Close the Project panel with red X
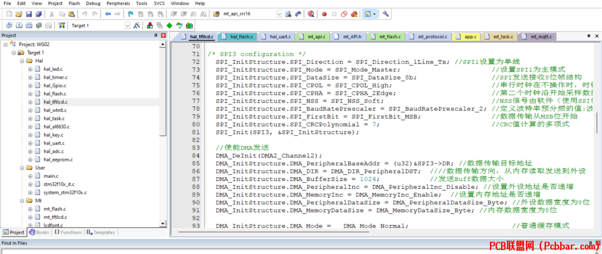The height and width of the screenshot is (254, 602). pyautogui.click(x=163, y=35)
